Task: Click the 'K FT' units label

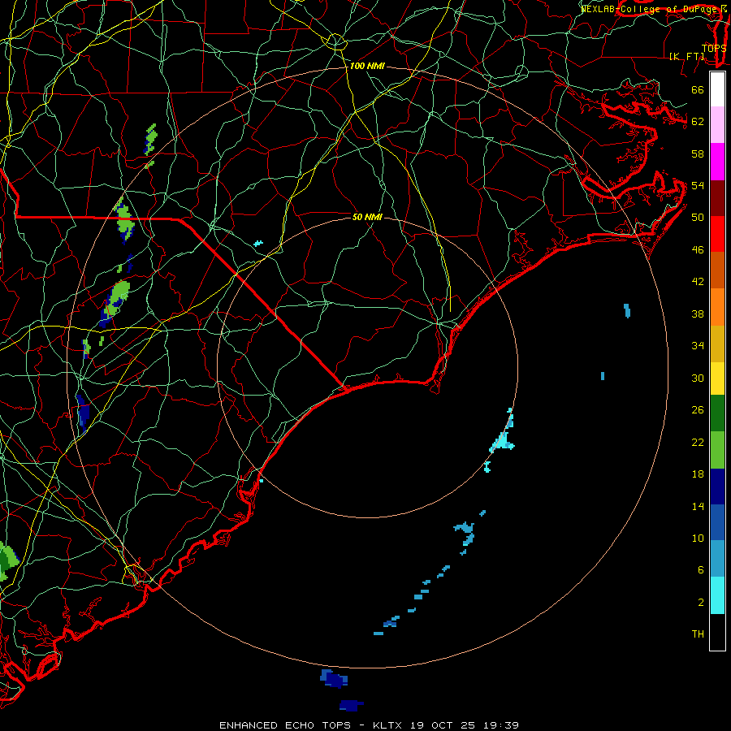Action: tap(687, 57)
